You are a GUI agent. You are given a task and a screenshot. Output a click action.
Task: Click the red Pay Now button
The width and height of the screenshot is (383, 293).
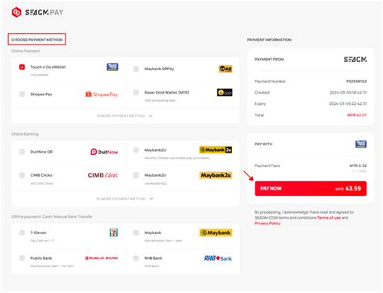pos(310,188)
